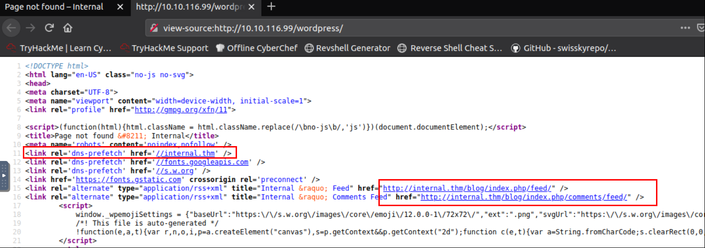705x248 pixels.
Task: Click the Offline CyberChef chef hat icon
Action: pos(220,48)
